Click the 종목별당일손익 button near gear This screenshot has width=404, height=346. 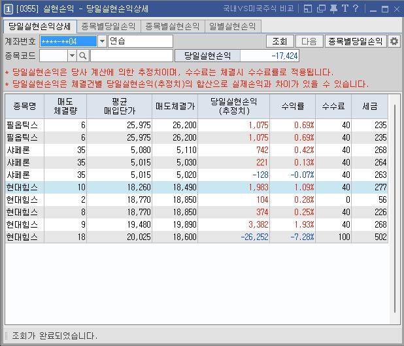coord(356,41)
